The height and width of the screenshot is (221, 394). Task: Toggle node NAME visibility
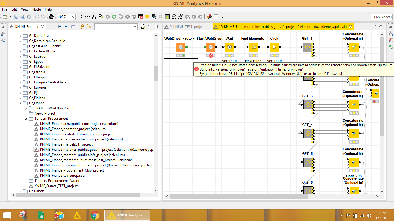pyautogui.click(x=181, y=17)
